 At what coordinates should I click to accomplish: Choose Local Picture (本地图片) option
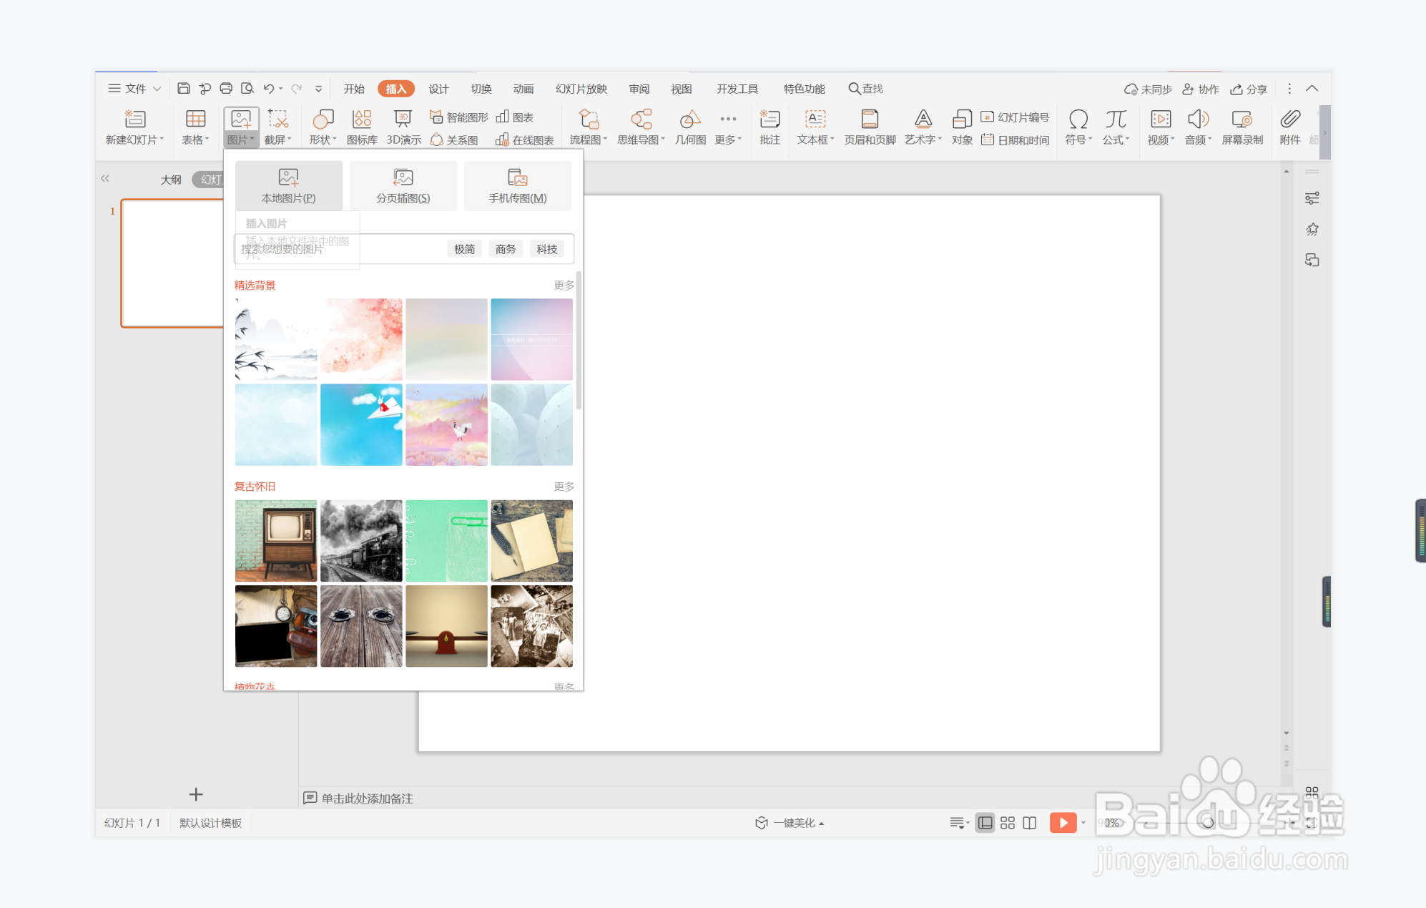288,185
